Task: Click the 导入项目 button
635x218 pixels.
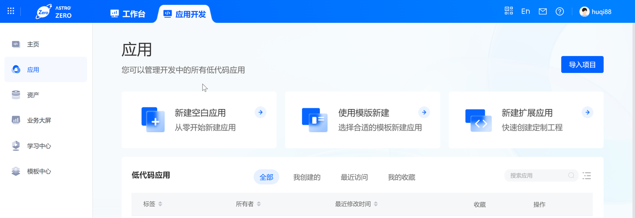Action: tap(582, 64)
